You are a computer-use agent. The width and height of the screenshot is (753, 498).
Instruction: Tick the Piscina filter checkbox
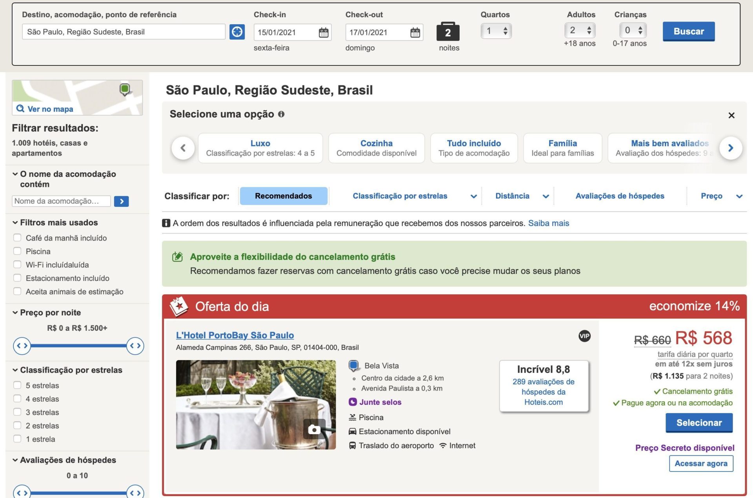(17, 251)
